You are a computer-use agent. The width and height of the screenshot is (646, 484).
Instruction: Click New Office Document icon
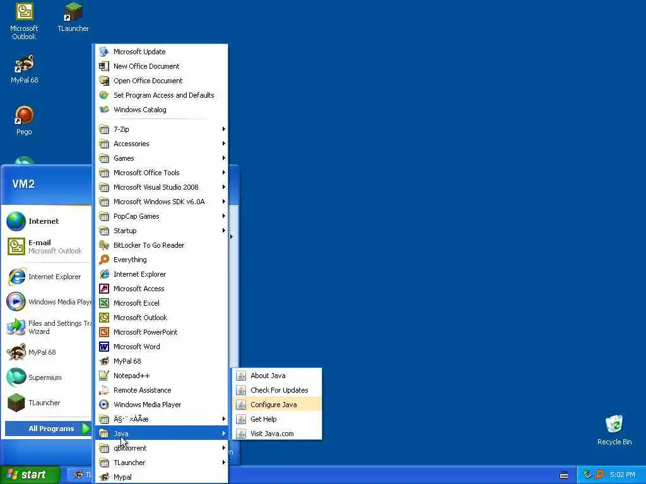pos(104,66)
